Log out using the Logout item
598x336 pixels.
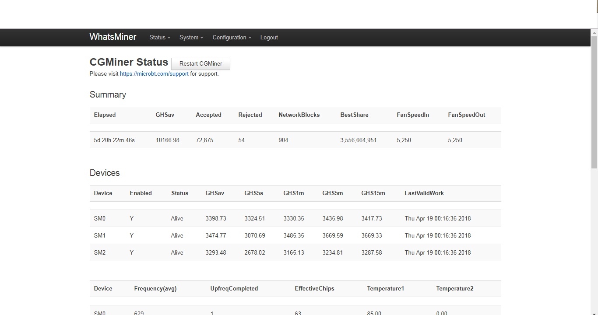(x=269, y=38)
